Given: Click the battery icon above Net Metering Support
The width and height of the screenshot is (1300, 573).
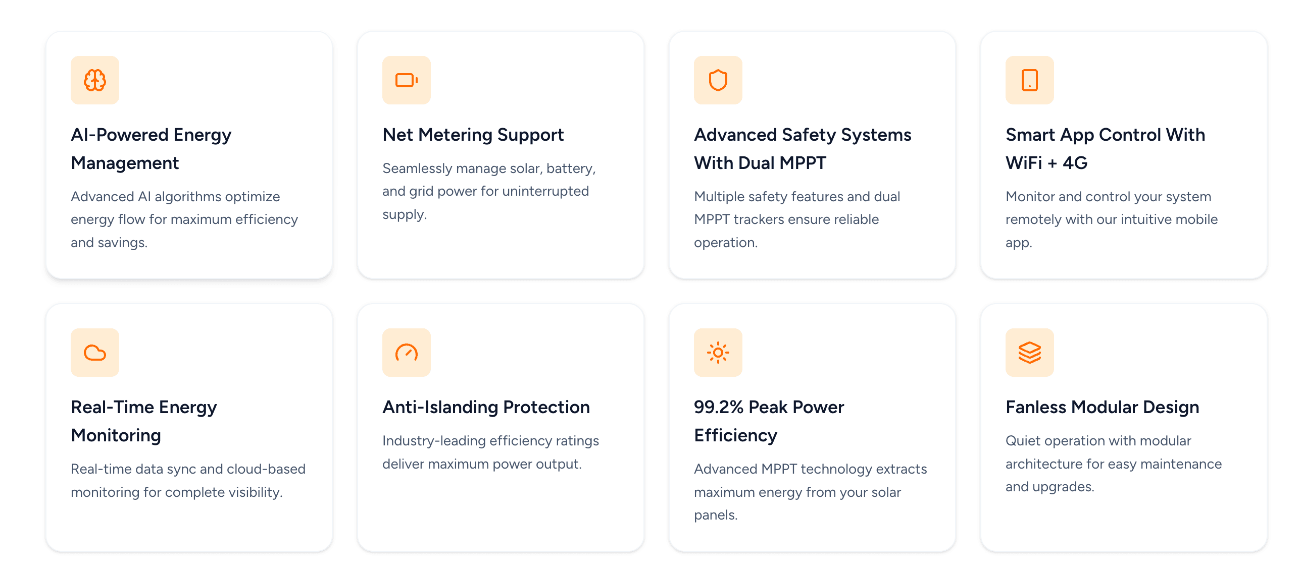Looking at the screenshot, I should (406, 80).
